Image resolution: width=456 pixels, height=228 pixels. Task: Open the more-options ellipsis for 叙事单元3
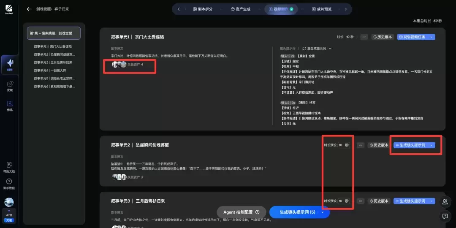361,201
